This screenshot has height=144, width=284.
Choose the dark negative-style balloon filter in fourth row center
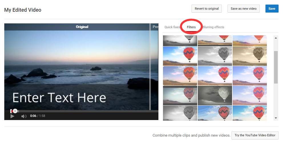[x=215, y=96]
